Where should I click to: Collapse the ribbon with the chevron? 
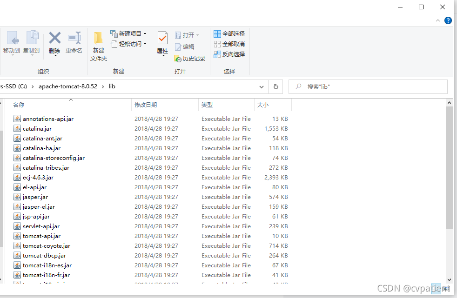pos(438,20)
